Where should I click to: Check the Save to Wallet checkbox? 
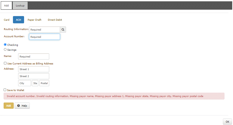pos(5,90)
